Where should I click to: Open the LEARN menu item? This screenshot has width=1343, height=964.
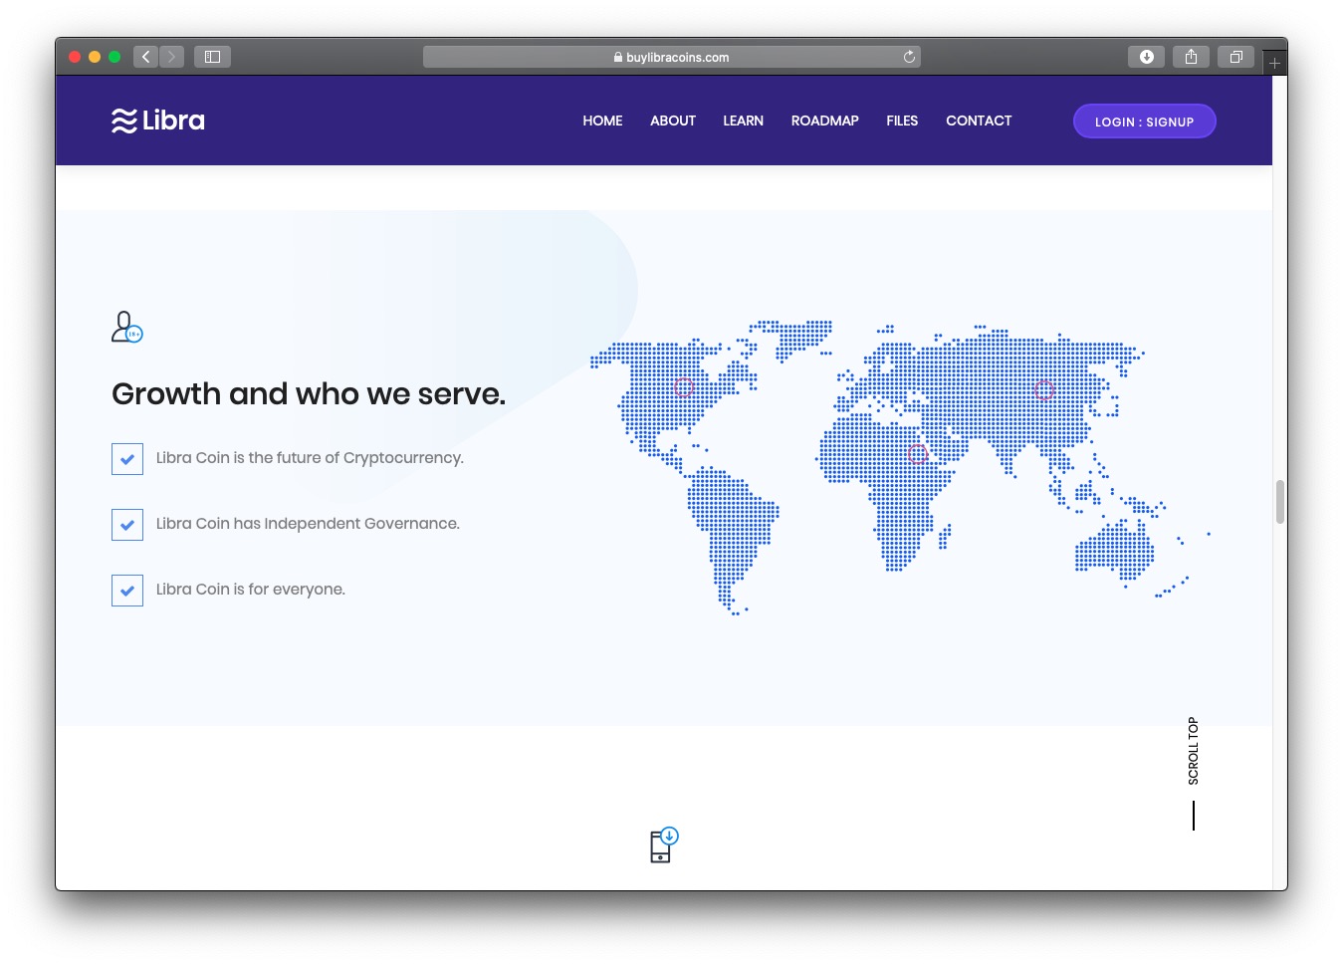744,120
